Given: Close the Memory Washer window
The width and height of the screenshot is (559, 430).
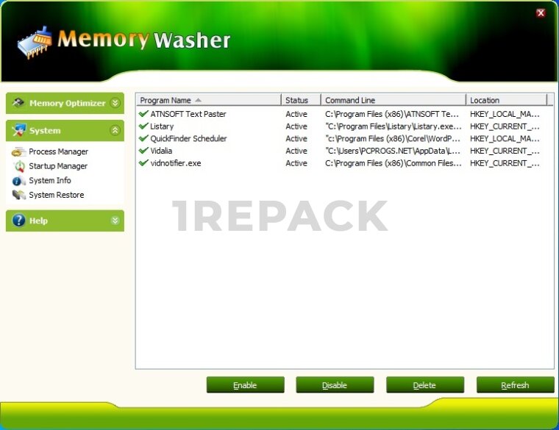Looking at the screenshot, I should coord(541,12).
